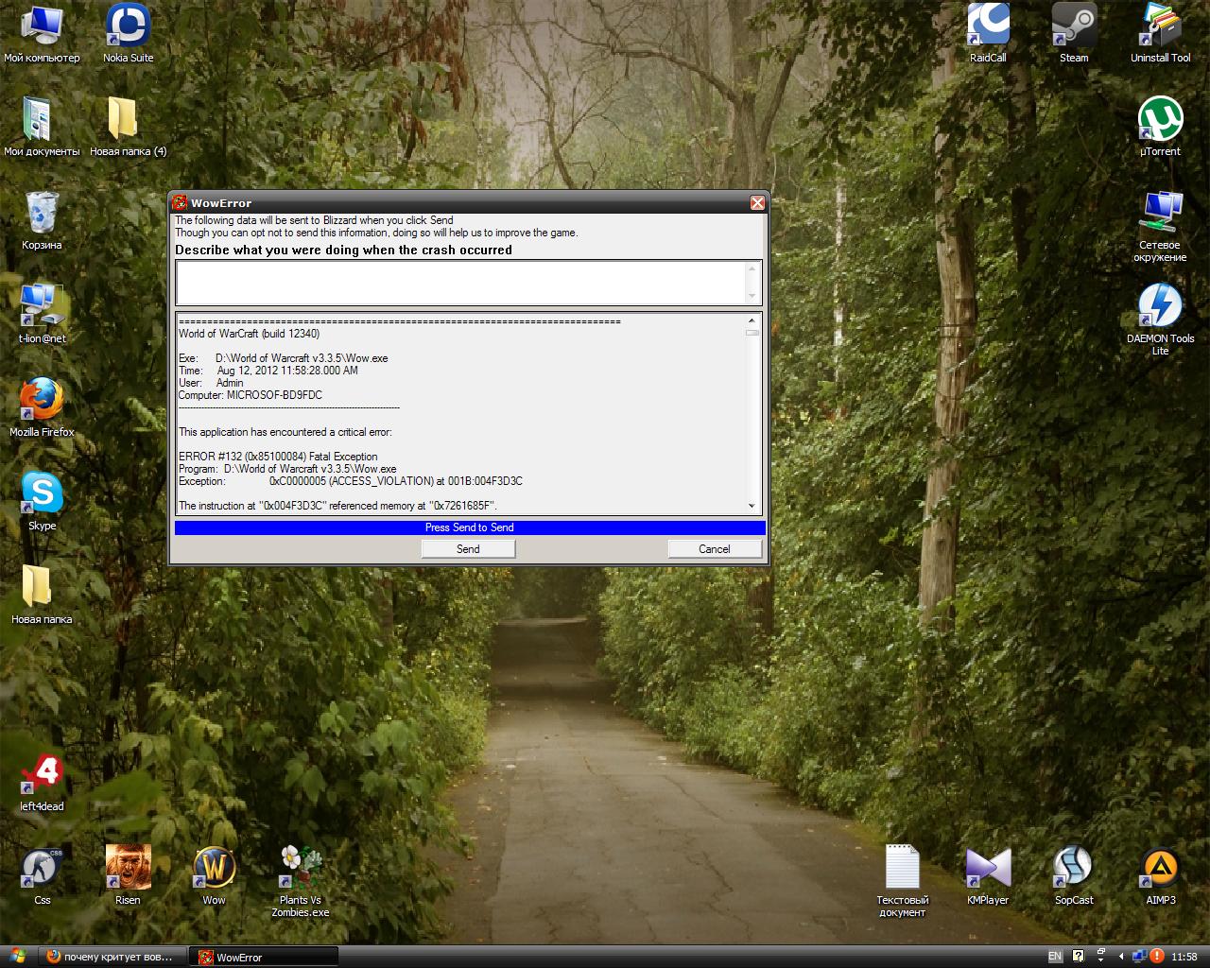Click the network connection tray icon

(1139, 957)
